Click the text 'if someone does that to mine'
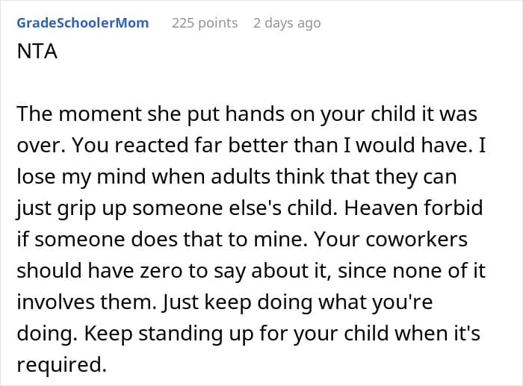This screenshot has width=523, height=386. (x=162, y=240)
